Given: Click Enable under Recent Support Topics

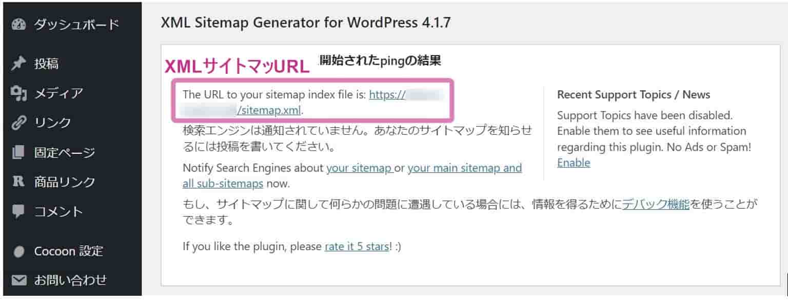Looking at the screenshot, I should (x=574, y=163).
